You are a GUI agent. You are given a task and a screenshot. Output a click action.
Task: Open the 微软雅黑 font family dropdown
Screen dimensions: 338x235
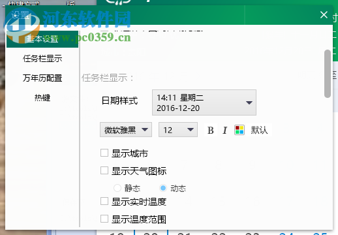[x=126, y=130]
